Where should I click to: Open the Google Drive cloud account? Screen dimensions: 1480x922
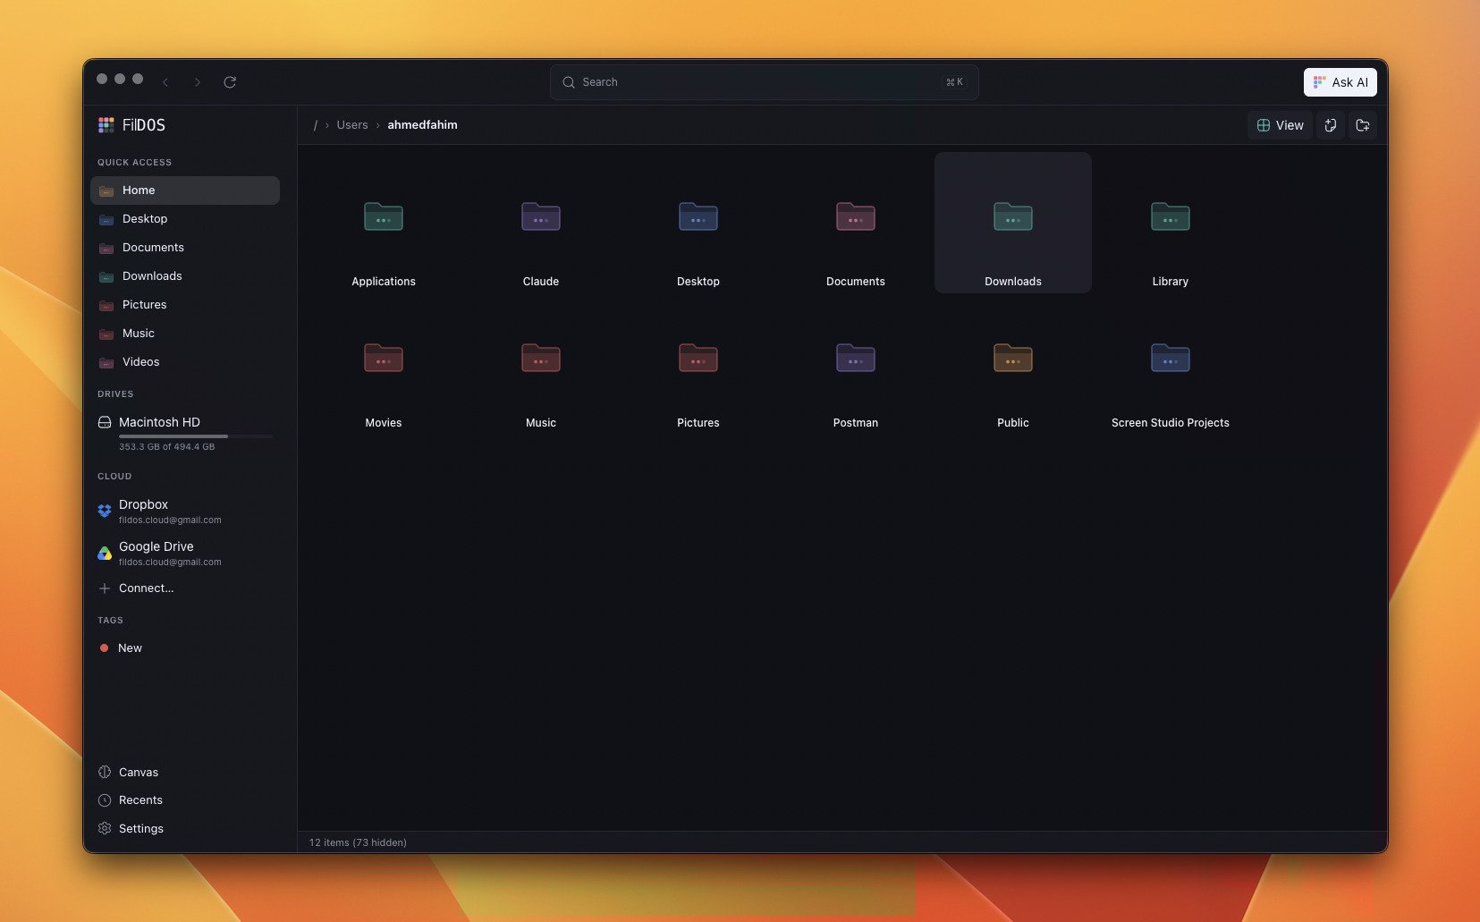185,553
